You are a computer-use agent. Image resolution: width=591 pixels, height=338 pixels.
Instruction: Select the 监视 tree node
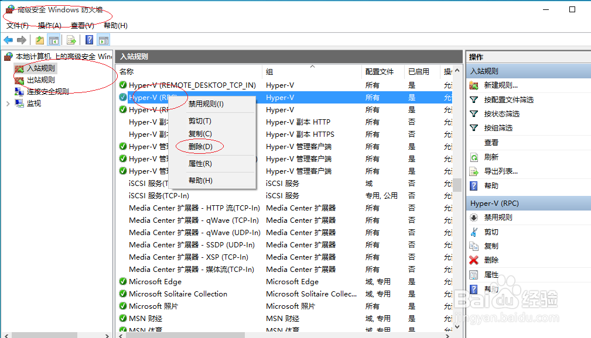34,103
